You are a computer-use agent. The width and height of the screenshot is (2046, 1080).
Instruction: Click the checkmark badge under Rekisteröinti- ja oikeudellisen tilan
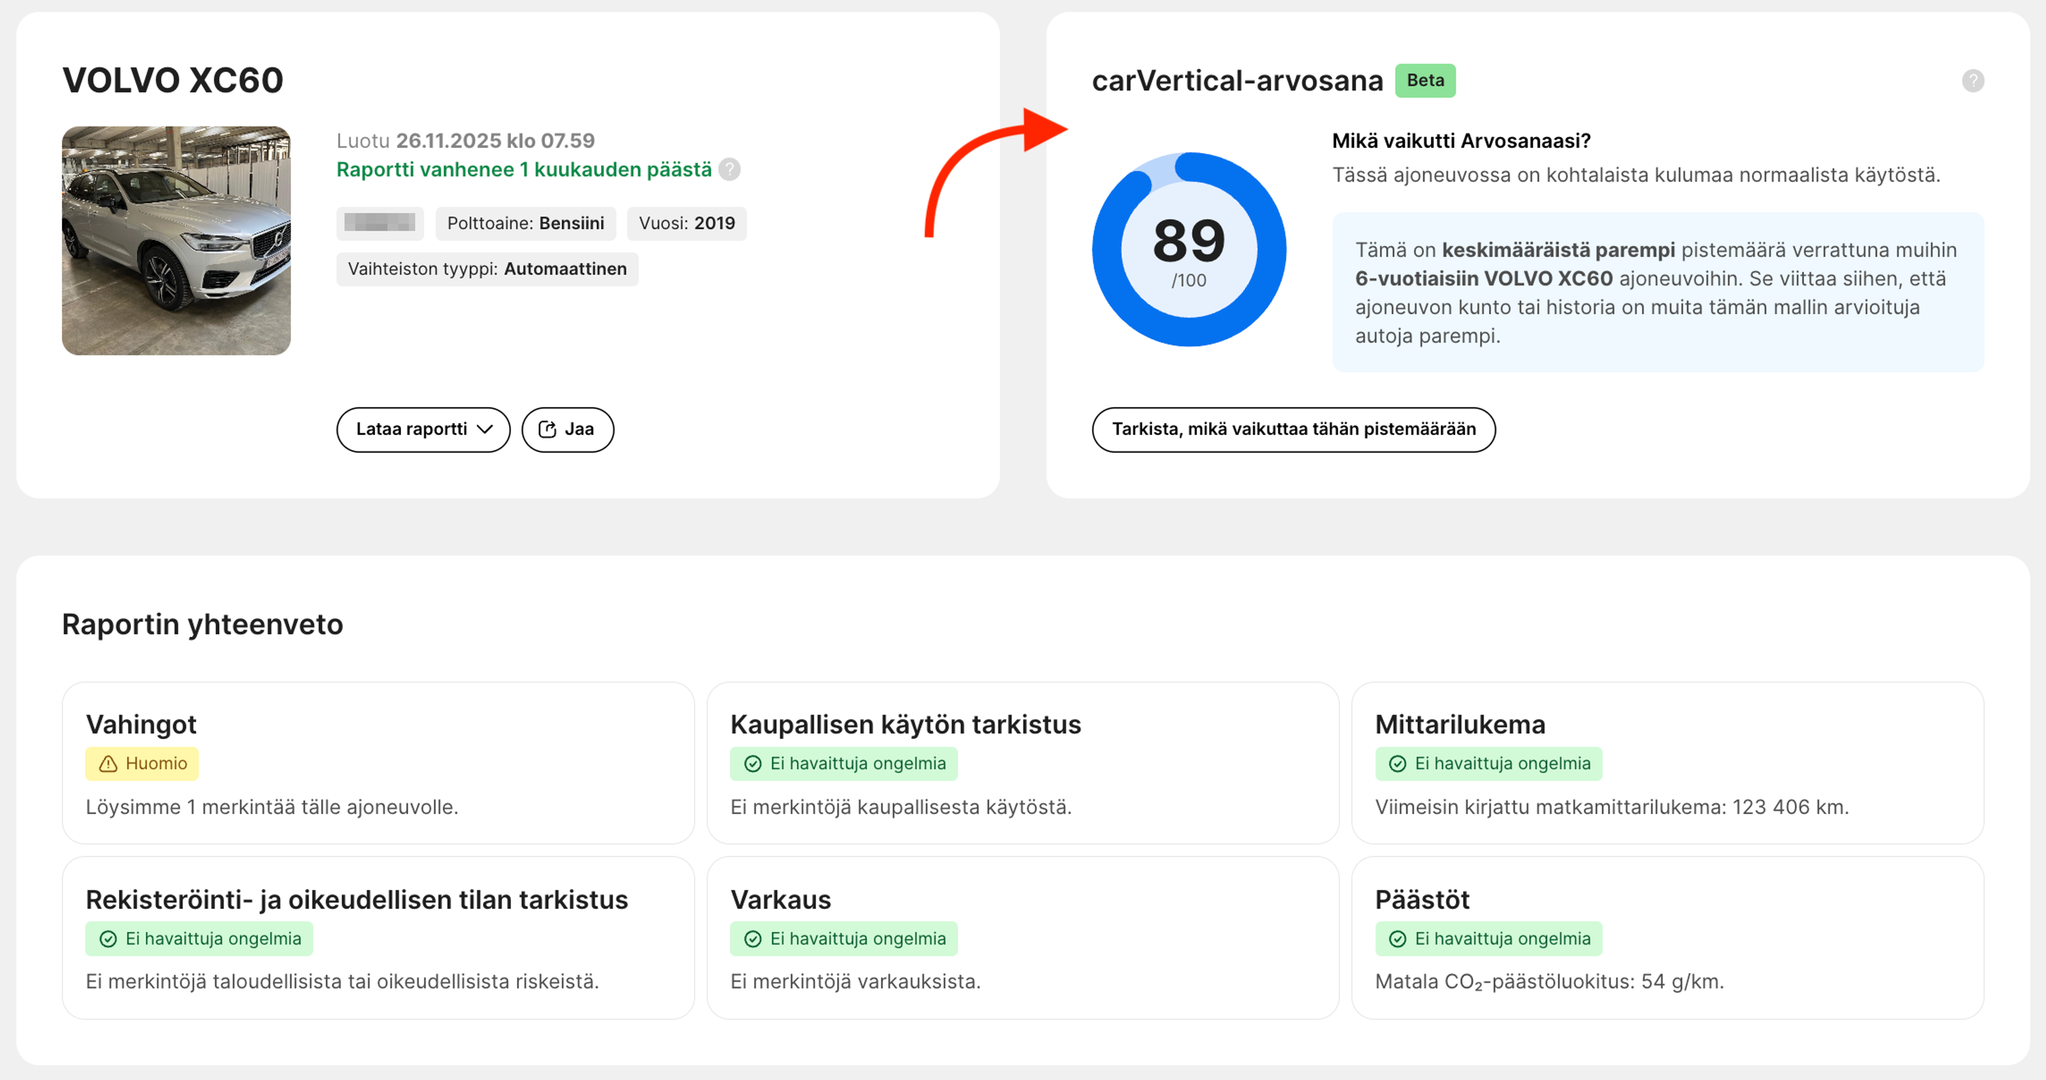click(x=199, y=939)
